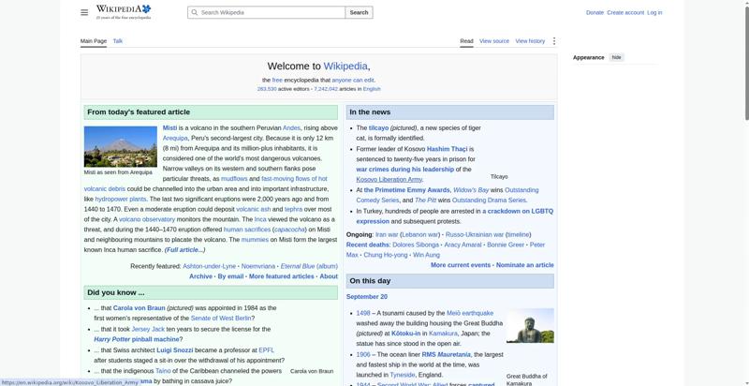Open the 'By email' featured article link
The image size is (749, 386).
[230, 276]
